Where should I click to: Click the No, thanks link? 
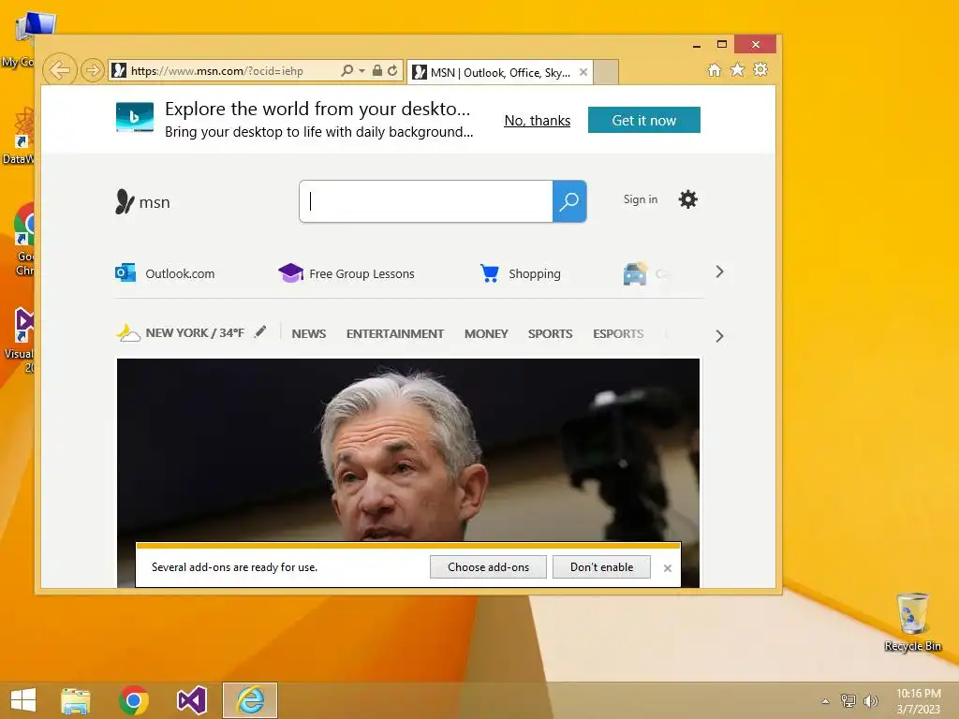(x=537, y=121)
